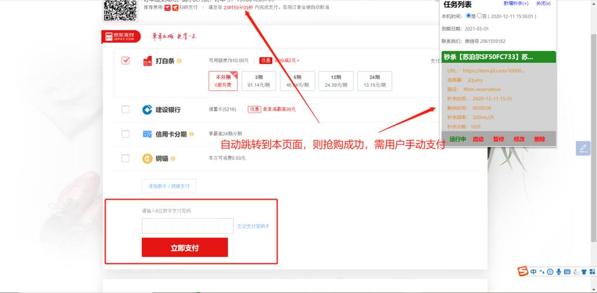Viewport: 597px width, 293px height.
Task: Open the info tip next to 信用卡分期
Action: 192,134
